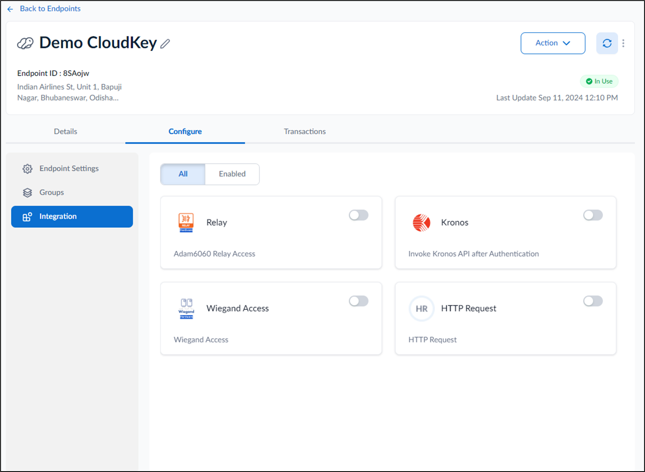Refresh the endpoint using the sync icon
Viewport: 645px width, 472px height.
coord(607,43)
